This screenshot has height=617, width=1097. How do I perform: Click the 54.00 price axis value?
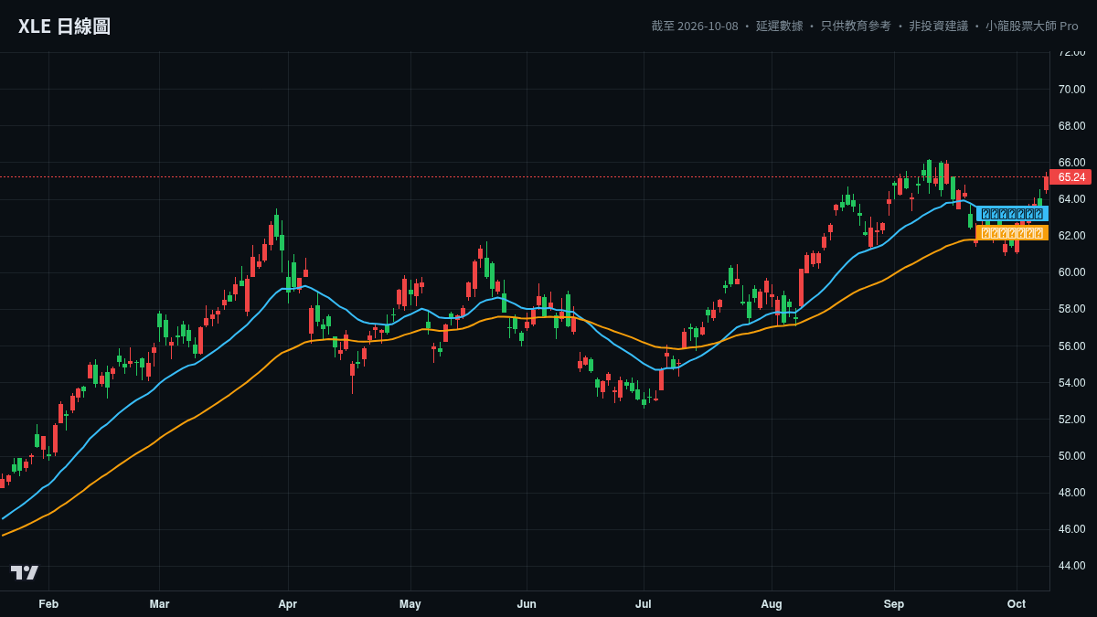tap(1072, 383)
